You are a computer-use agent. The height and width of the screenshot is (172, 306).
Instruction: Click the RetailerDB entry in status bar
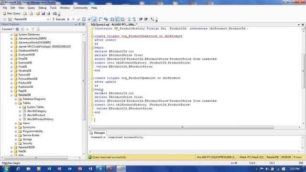[x=273, y=157]
